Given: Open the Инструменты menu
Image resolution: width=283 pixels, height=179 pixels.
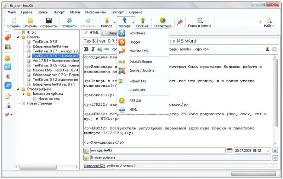Looking at the screenshot, I should click(x=96, y=12).
